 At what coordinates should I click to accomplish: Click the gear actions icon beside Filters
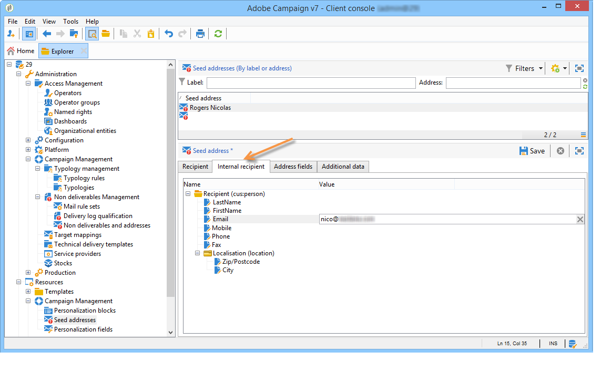coord(555,68)
